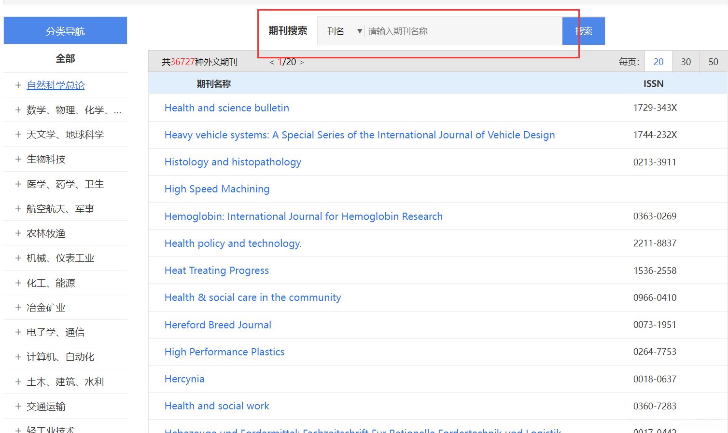Click ISSN 0213-3911 in the table
The height and width of the screenshot is (433, 728).
[655, 162]
